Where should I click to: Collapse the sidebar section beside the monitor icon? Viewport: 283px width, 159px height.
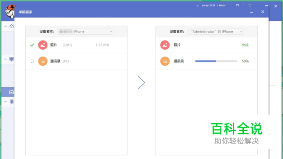[x=6, y=59]
